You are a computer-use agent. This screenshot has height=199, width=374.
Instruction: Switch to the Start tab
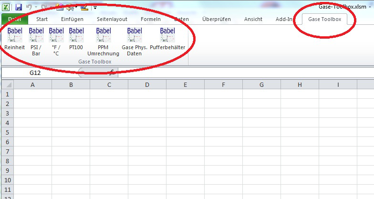click(42, 19)
